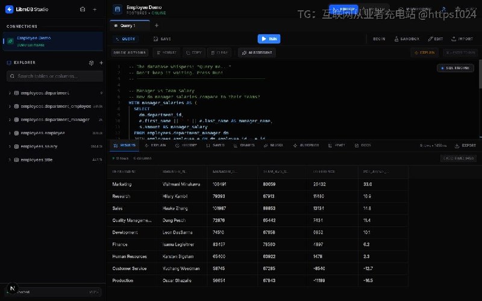Viewport: 482px width, 301px height.
Task: Click the employees.salary table icon
Action: 17,146
